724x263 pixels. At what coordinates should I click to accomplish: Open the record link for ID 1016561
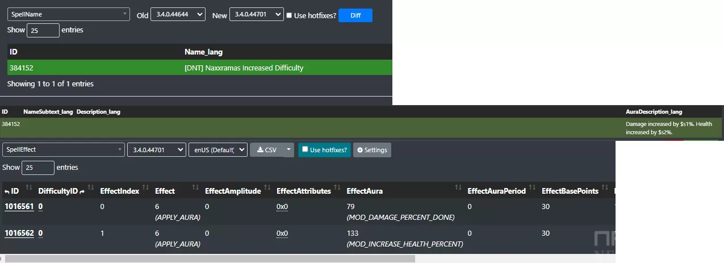click(x=19, y=207)
